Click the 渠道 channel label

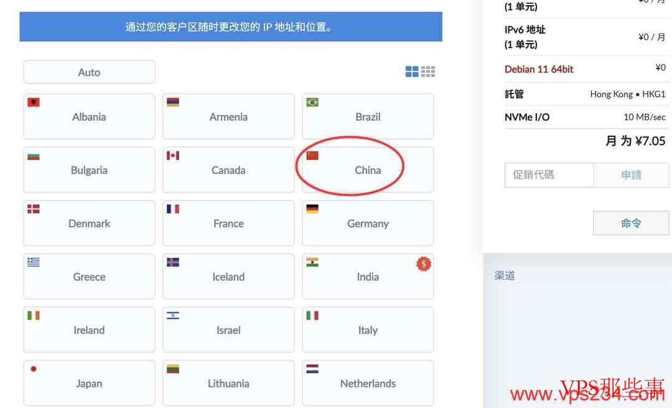click(505, 275)
